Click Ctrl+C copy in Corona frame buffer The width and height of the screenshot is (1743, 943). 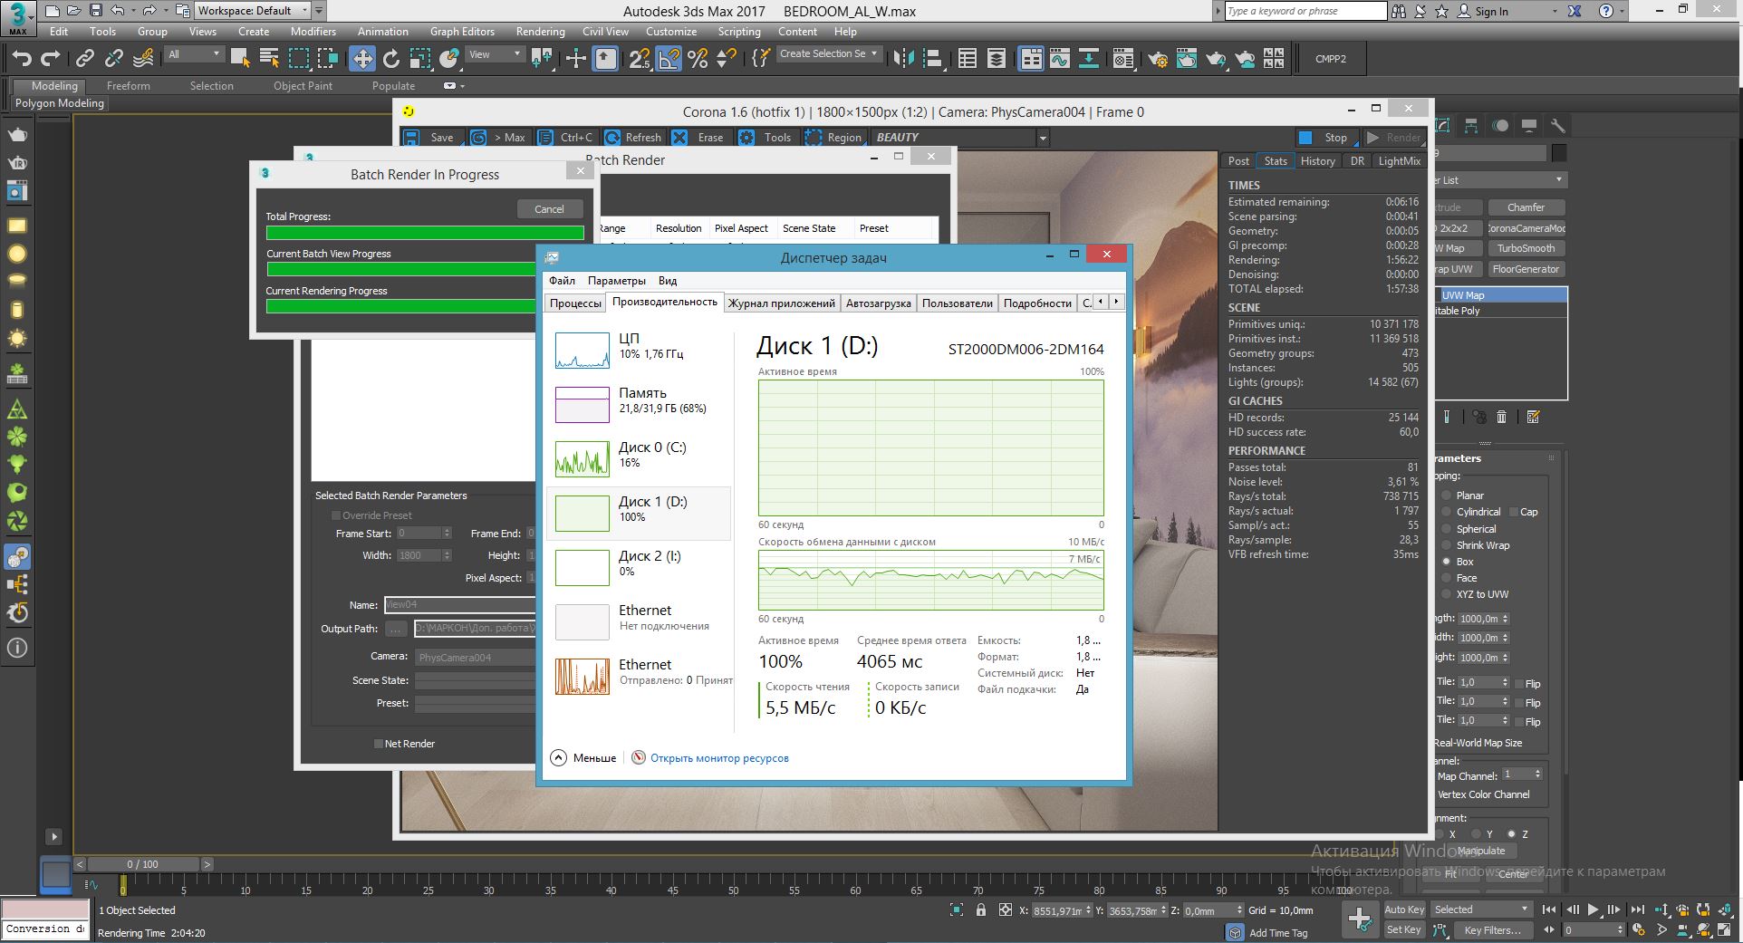pos(567,138)
